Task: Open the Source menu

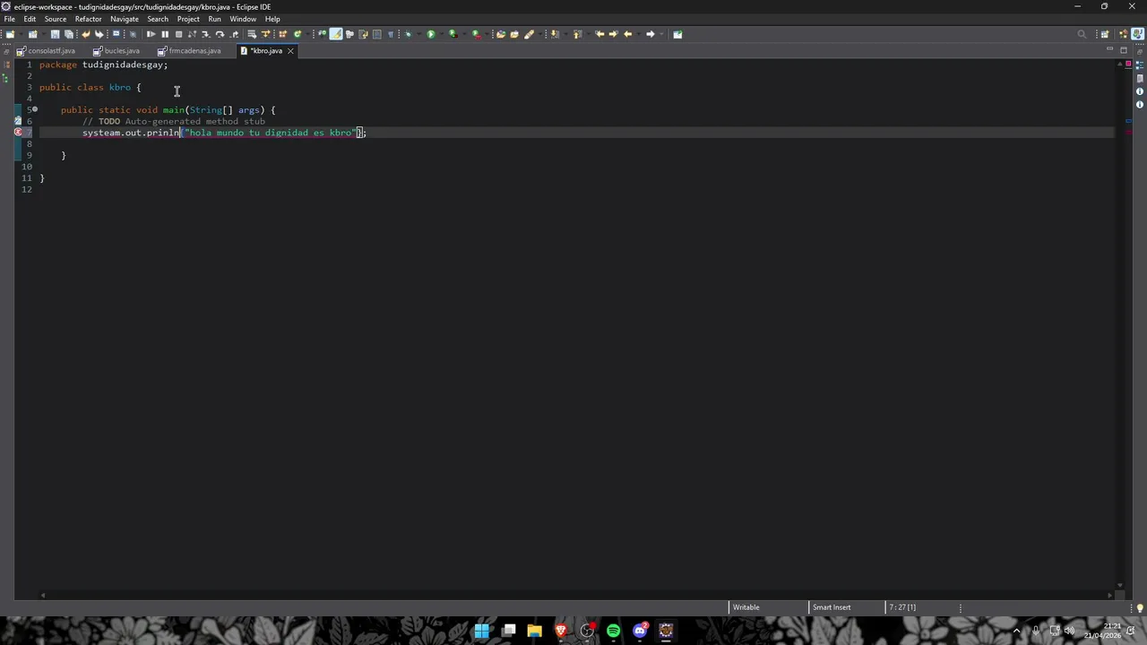Action: [x=55, y=19]
